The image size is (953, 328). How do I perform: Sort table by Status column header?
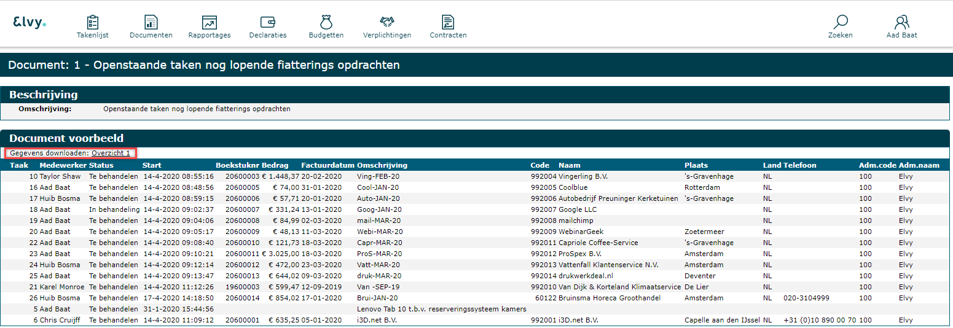coord(101,165)
